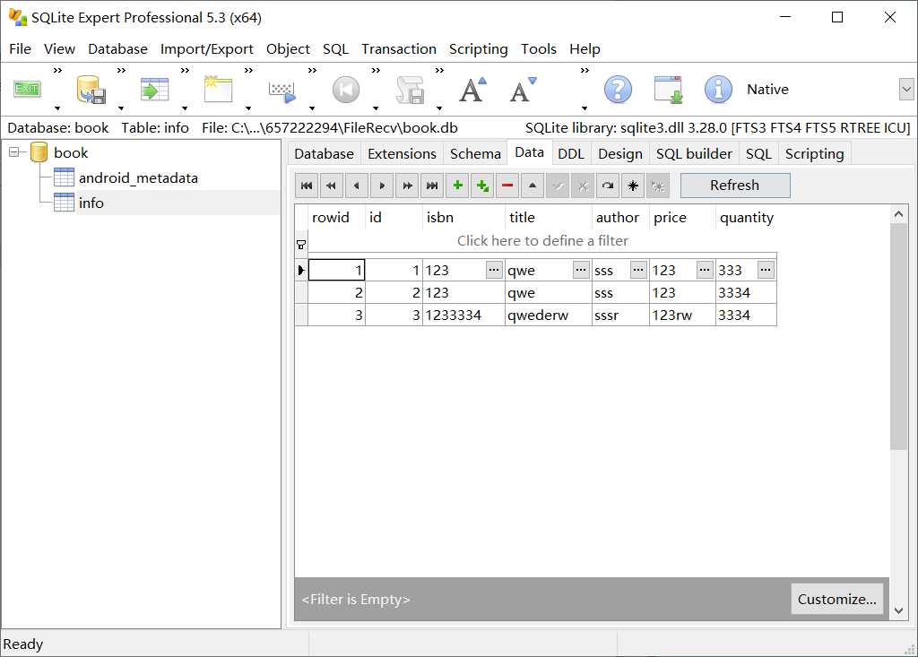The width and height of the screenshot is (918, 657).
Task: Click the next page double-right navigator button
Action: tap(407, 186)
